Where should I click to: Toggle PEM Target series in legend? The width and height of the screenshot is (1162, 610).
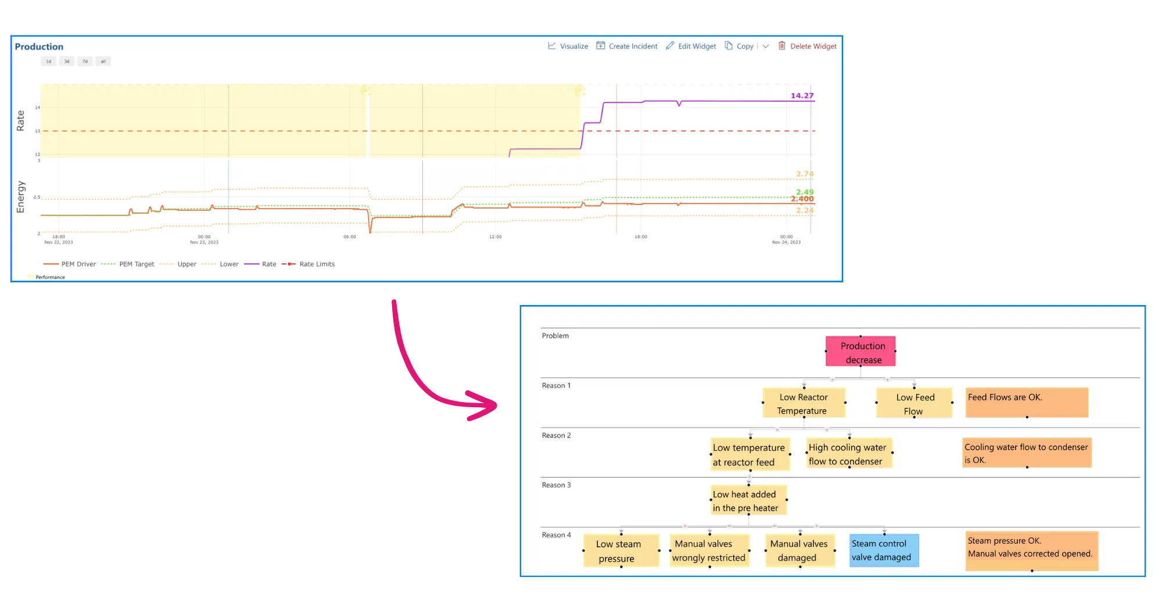point(128,264)
